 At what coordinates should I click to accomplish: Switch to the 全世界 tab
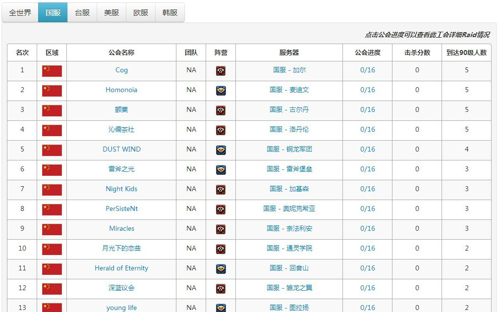(20, 13)
